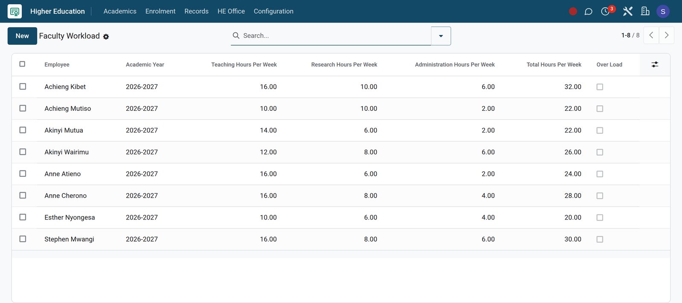The height and width of the screenshot is (303, 682).
Task: Select all rows with header checkbox
Action: click(x=23, y=64)
